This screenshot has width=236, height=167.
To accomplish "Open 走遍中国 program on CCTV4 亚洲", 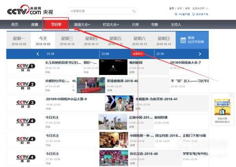I will (x=141, y=117).
